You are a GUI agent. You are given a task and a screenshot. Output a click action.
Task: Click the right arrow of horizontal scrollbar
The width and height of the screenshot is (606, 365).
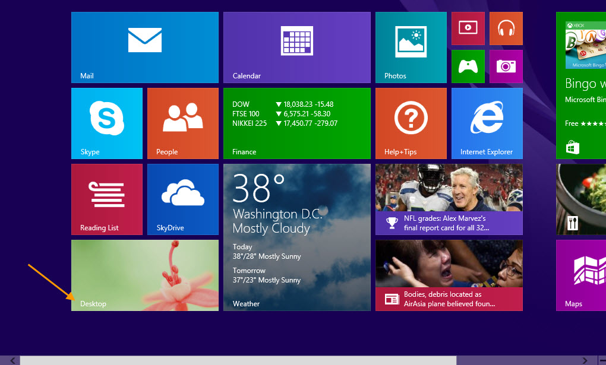(585, 360)
